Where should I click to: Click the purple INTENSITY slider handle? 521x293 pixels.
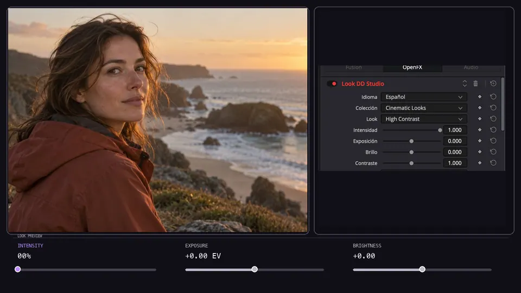(17, 270)
